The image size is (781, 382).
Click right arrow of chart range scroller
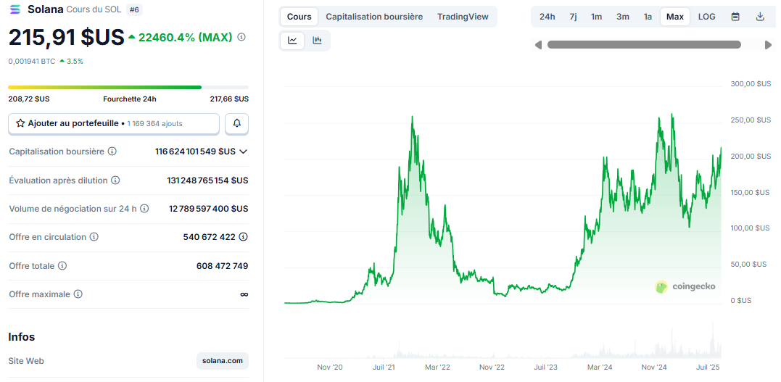(767, 46)
